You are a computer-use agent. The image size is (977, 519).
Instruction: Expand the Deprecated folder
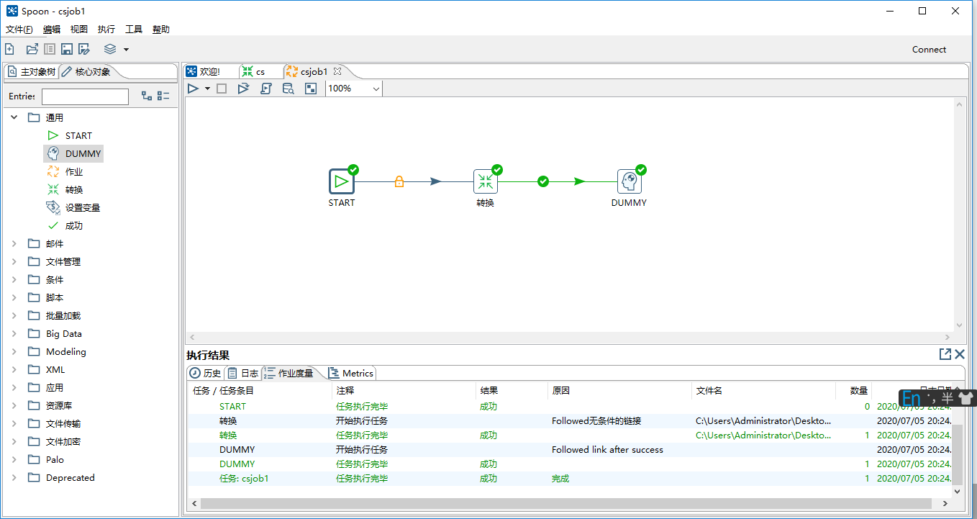[14, 477]
